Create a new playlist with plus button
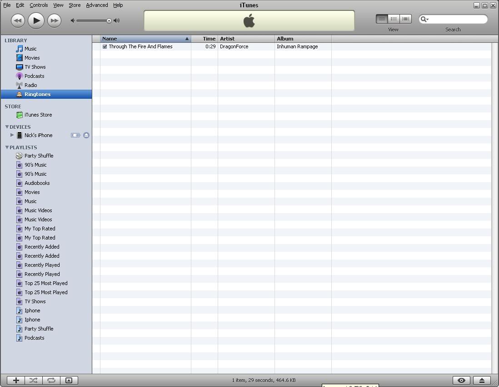 point(16,380)
